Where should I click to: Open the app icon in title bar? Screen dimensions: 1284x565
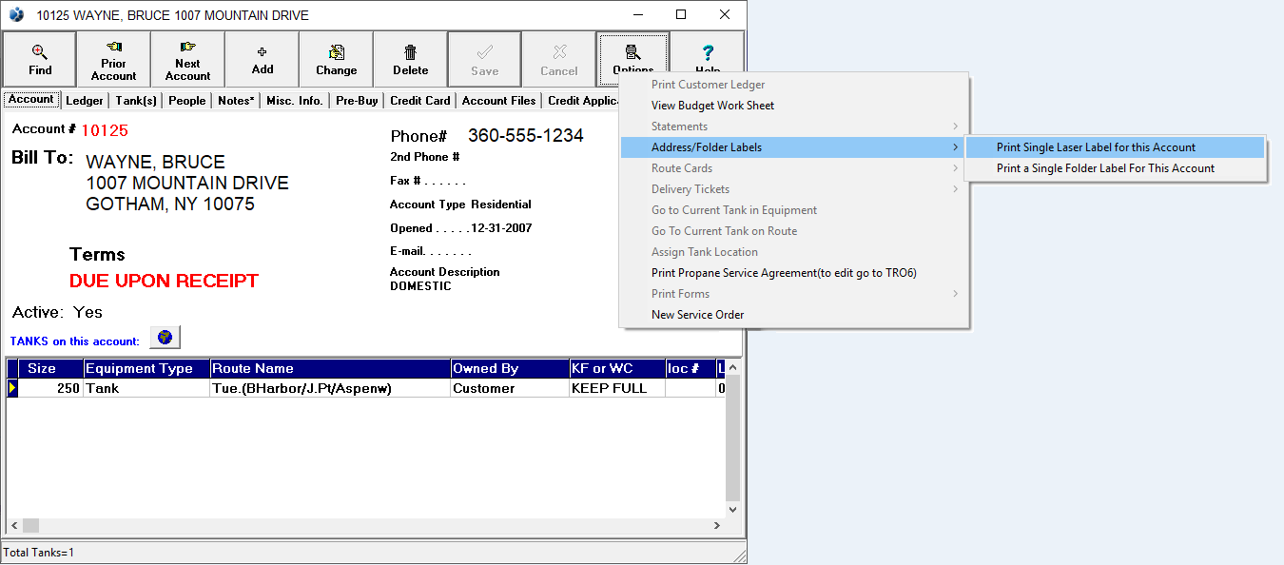coord(16,15)
